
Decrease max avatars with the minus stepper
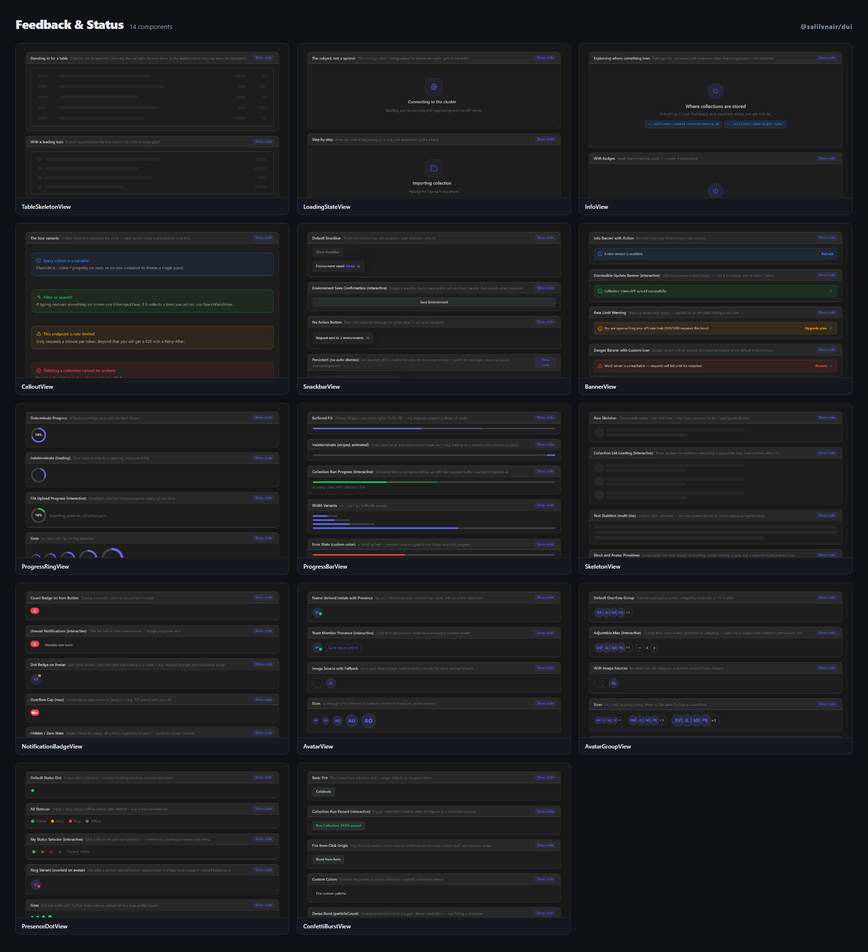[640, 648]
